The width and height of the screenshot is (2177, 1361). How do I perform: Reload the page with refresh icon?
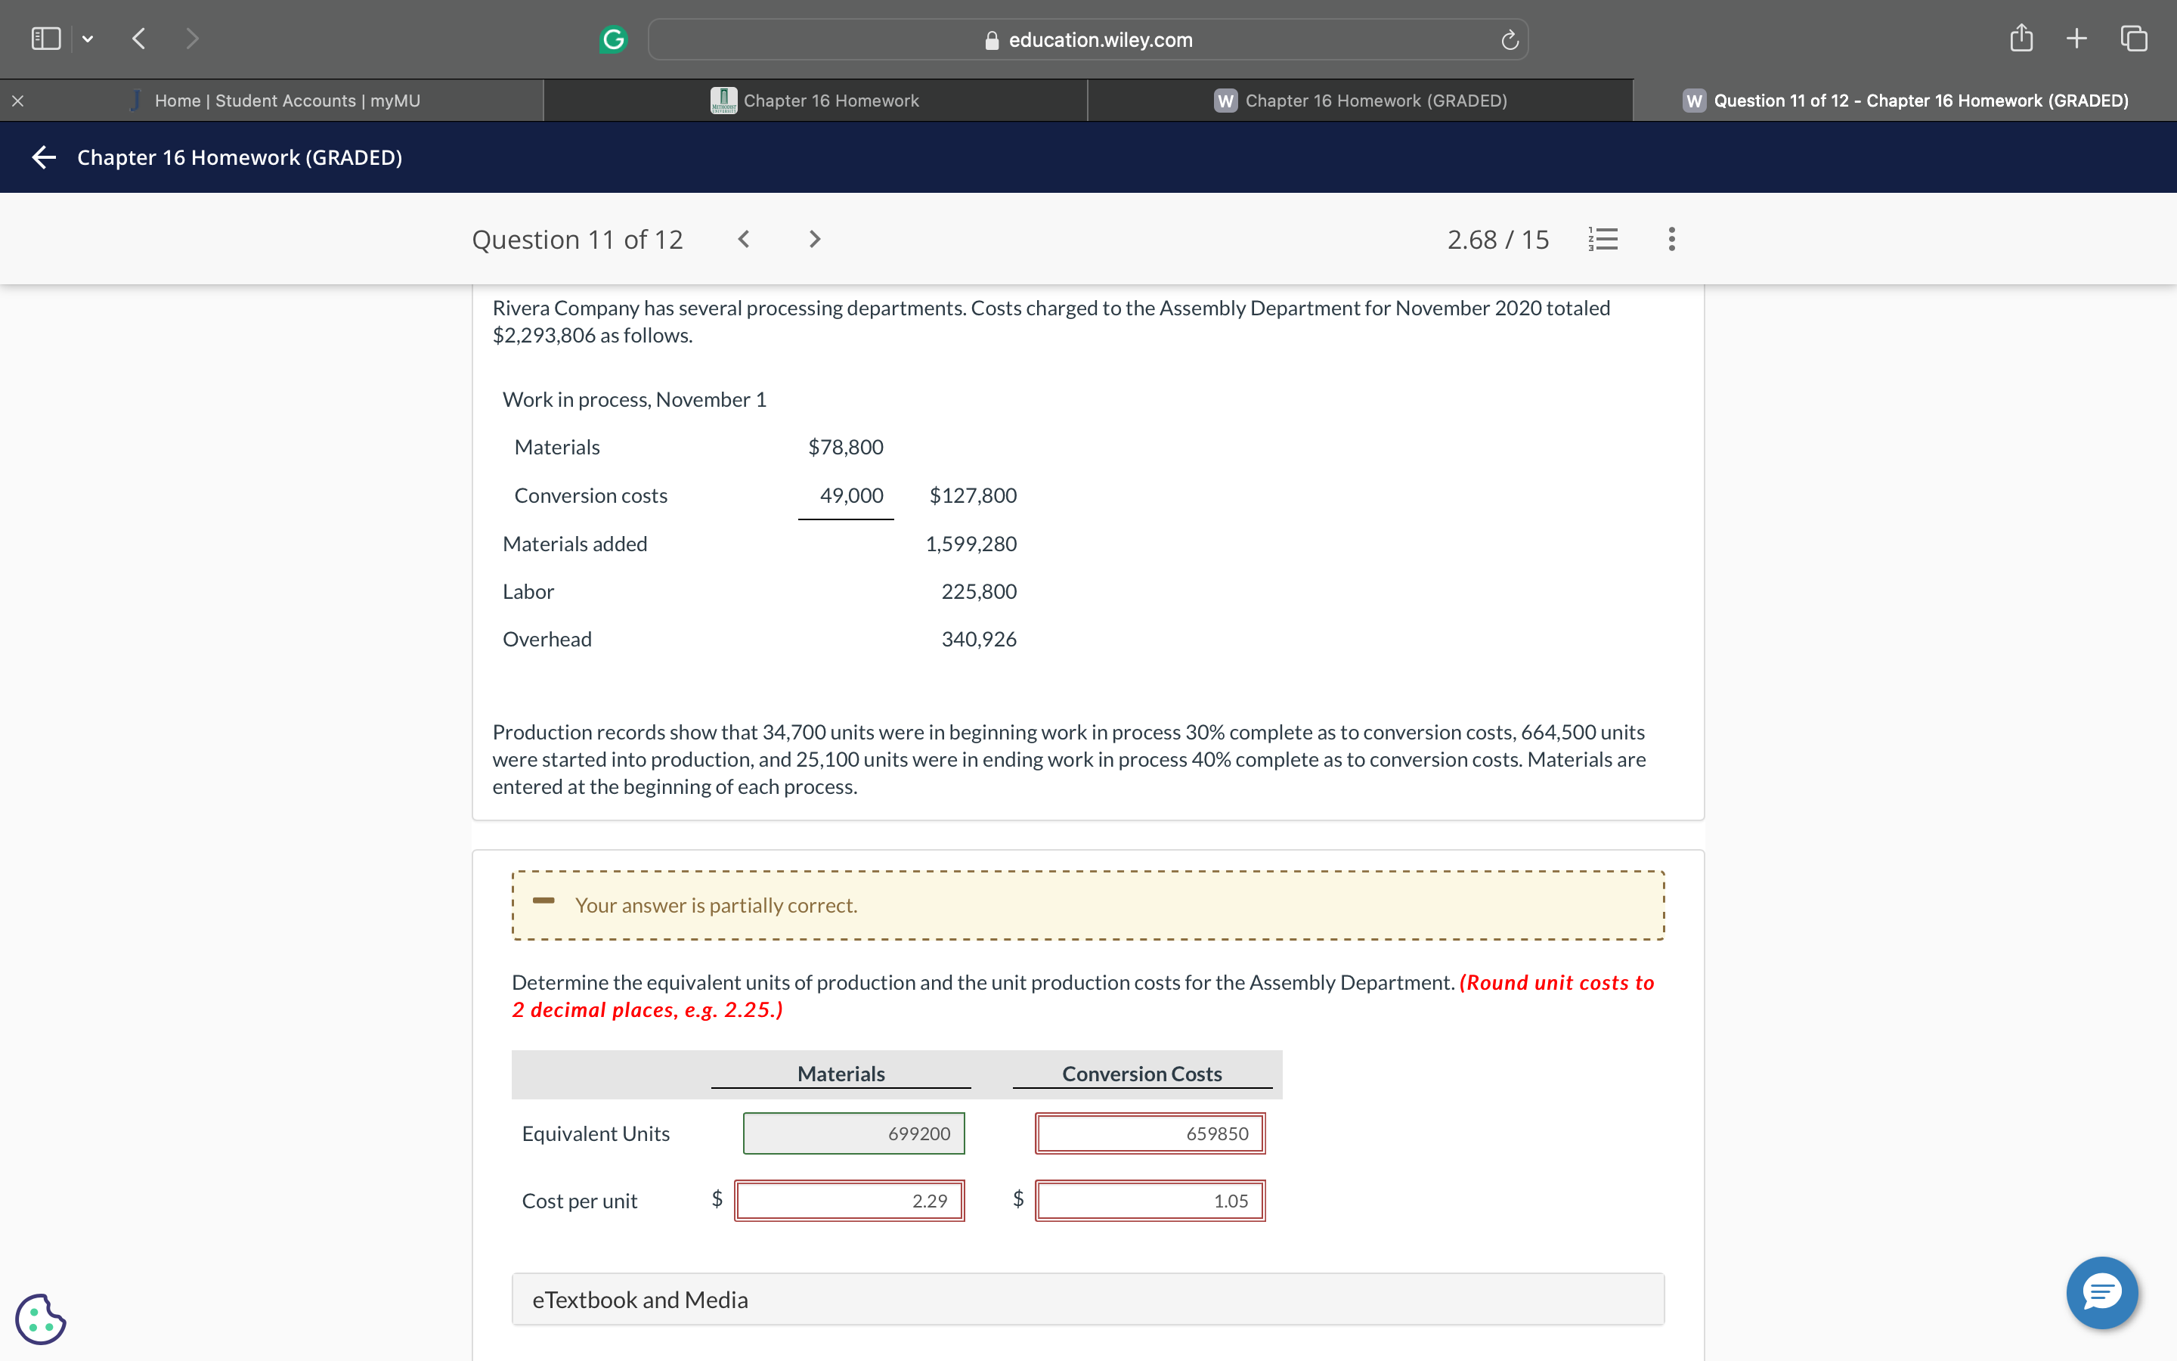pyautogui.click(x=1510, y=39)
